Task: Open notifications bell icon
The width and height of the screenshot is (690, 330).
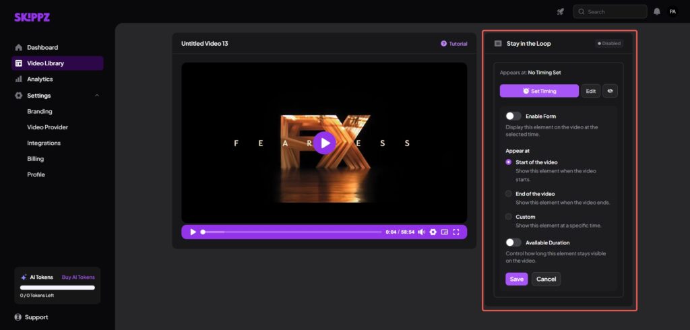Action: point(657,11)
